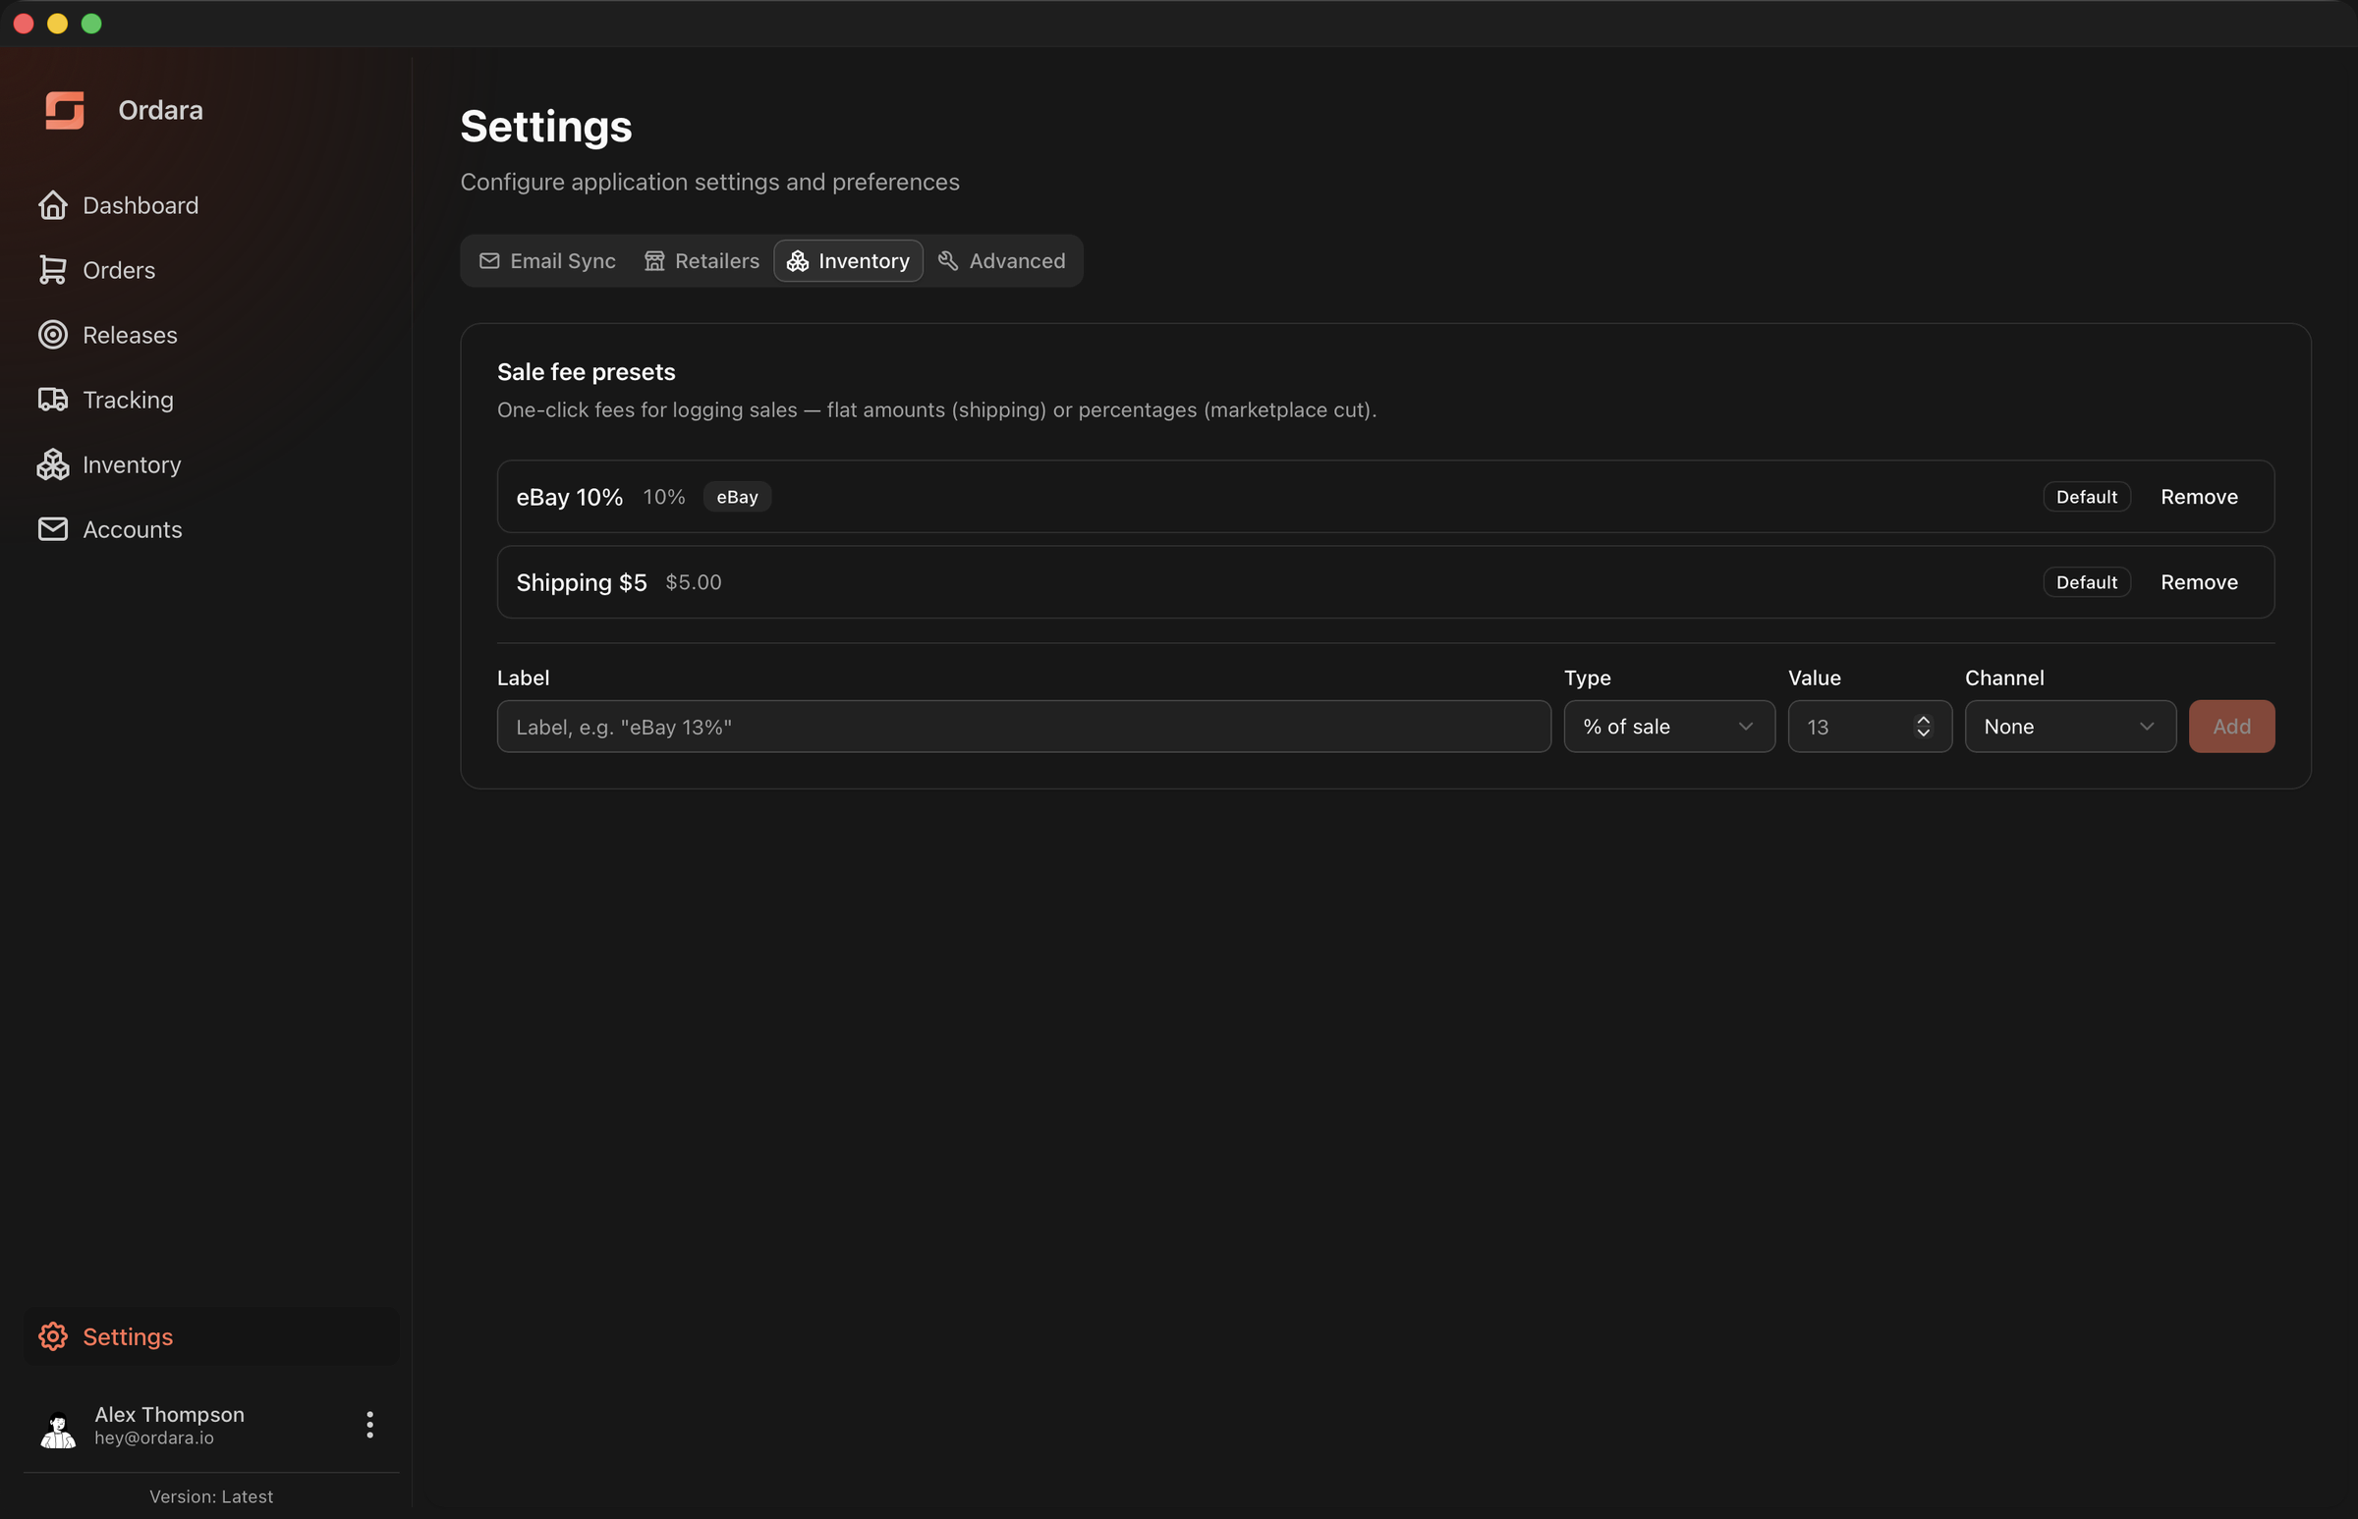Open the Type dropdown showing % of sale
The height and width of the screenshot is (1519, 2358).
click(x=1669, y=727)
